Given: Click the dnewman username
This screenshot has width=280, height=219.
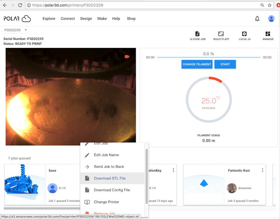Looking at the screenshot, I should pyautogui.click(x=245, y=188).
